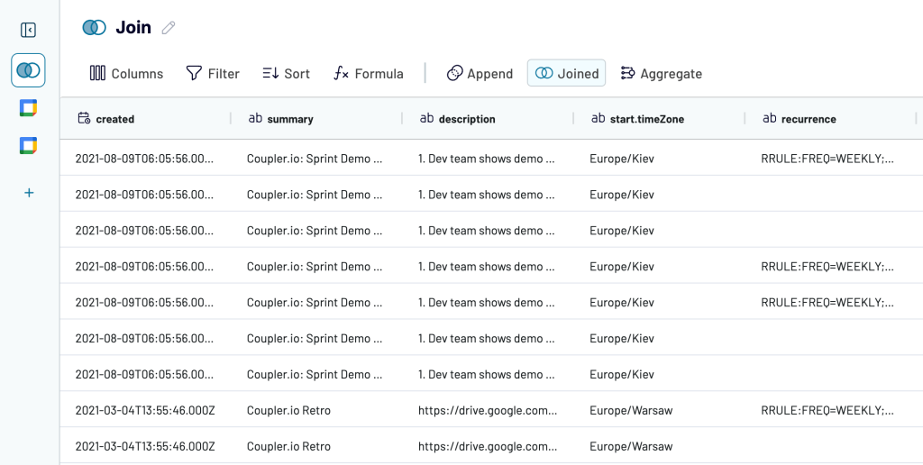Open the Sort options

286,74
